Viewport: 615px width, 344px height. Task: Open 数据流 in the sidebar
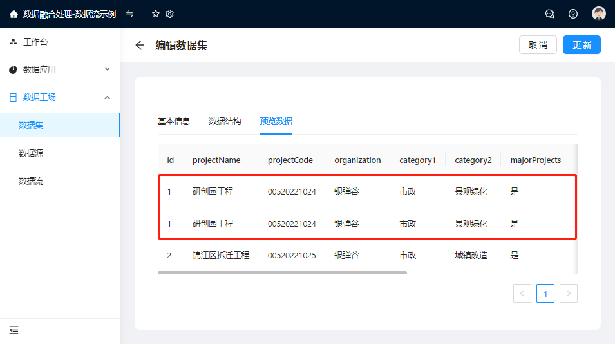pos(31,181)
